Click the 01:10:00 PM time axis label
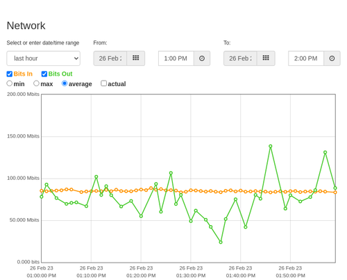 (x=91, y=276)
